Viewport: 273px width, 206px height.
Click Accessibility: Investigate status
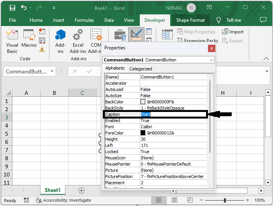63,200
